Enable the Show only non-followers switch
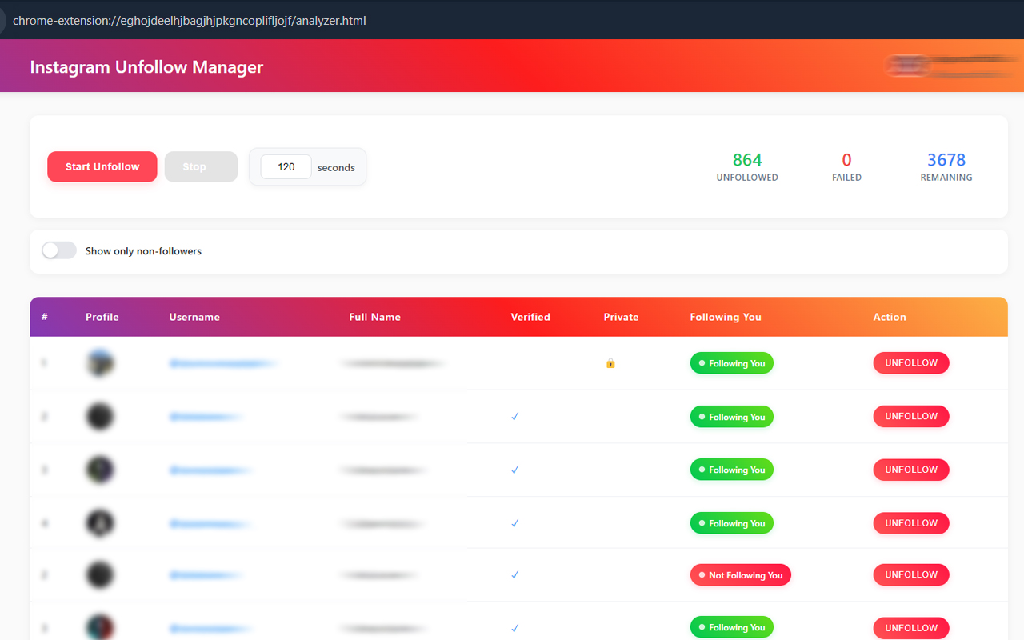 tap(59, 250)
